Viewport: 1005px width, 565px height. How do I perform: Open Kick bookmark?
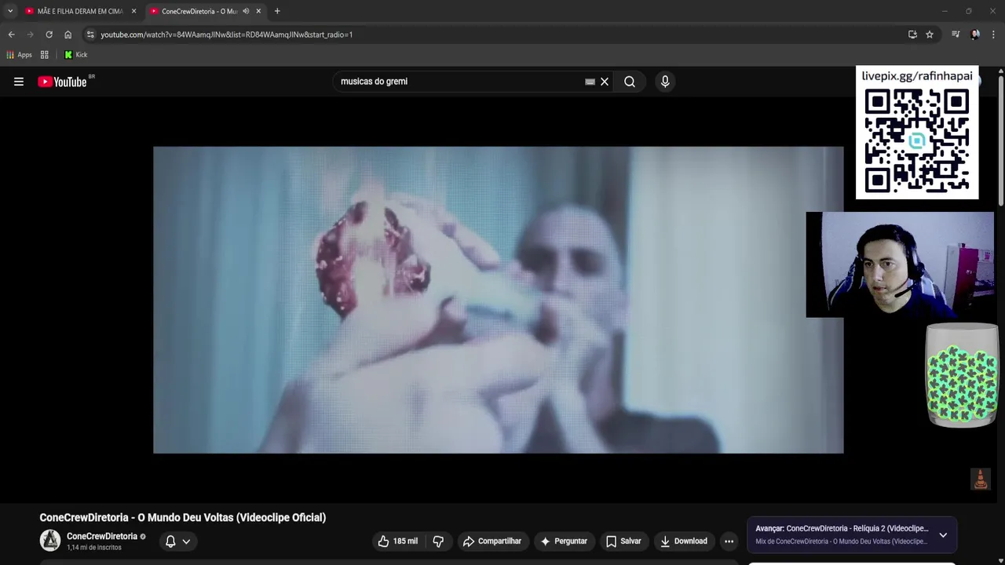[x=75, y=55]
